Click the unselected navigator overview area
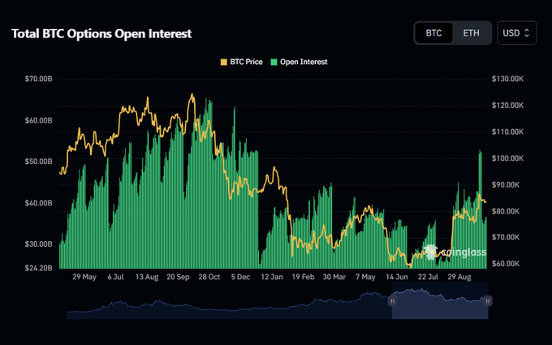 pos(229,304)
